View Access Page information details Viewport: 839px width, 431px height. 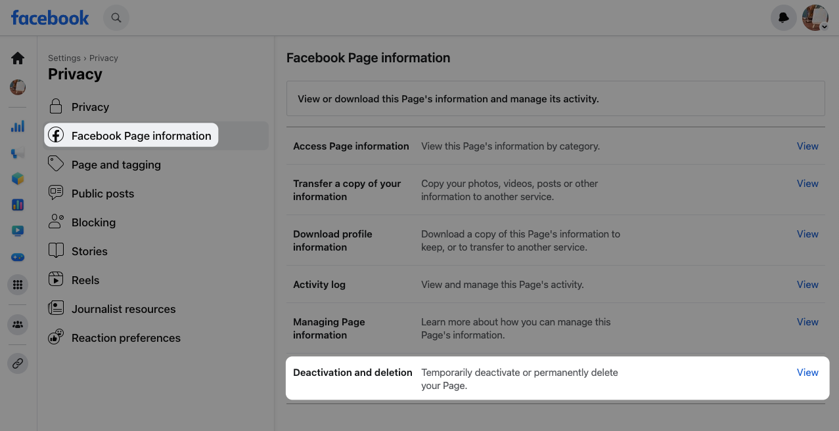[807, 146]
